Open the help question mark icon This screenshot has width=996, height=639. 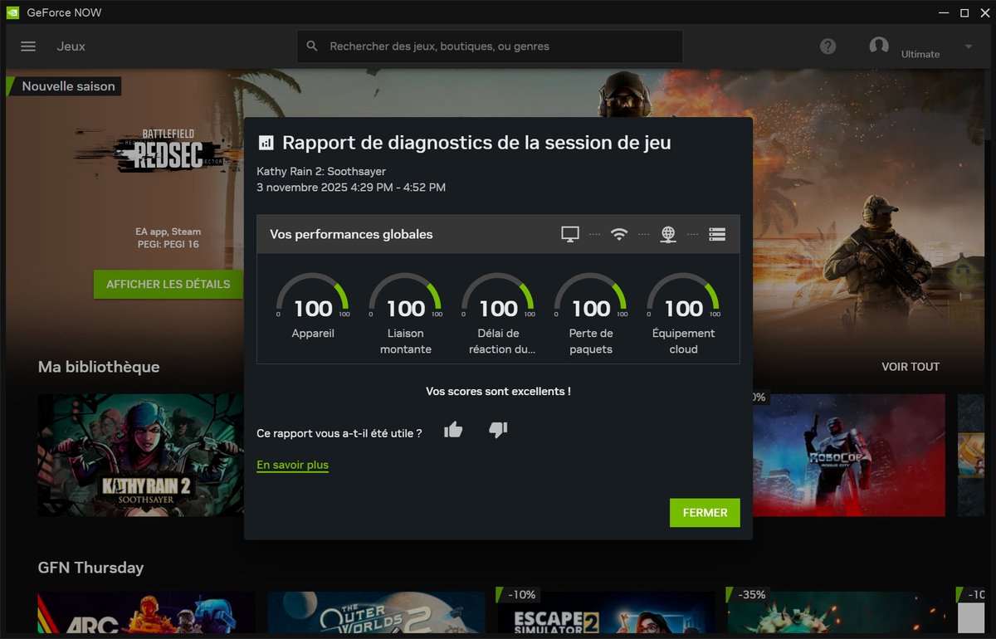point(828,46)
